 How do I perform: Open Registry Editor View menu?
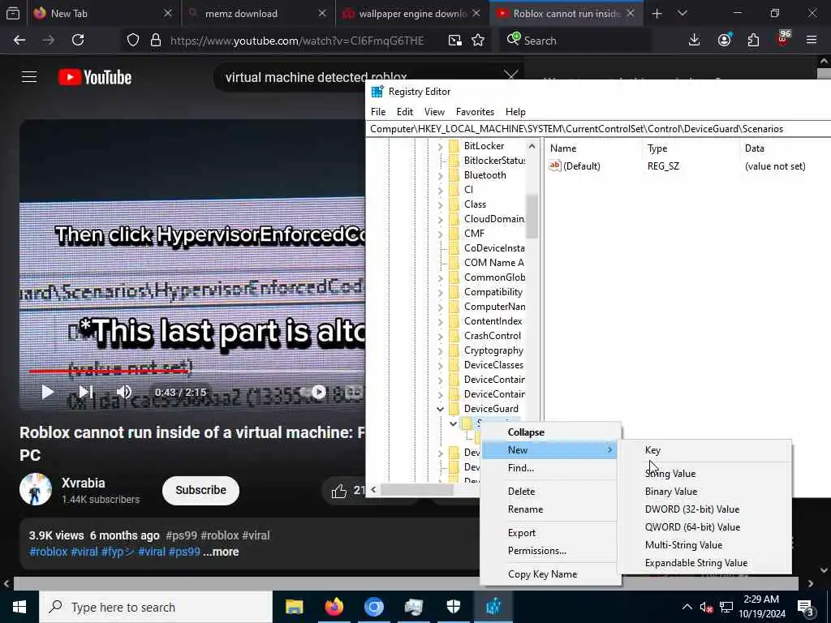pos(434,112)
